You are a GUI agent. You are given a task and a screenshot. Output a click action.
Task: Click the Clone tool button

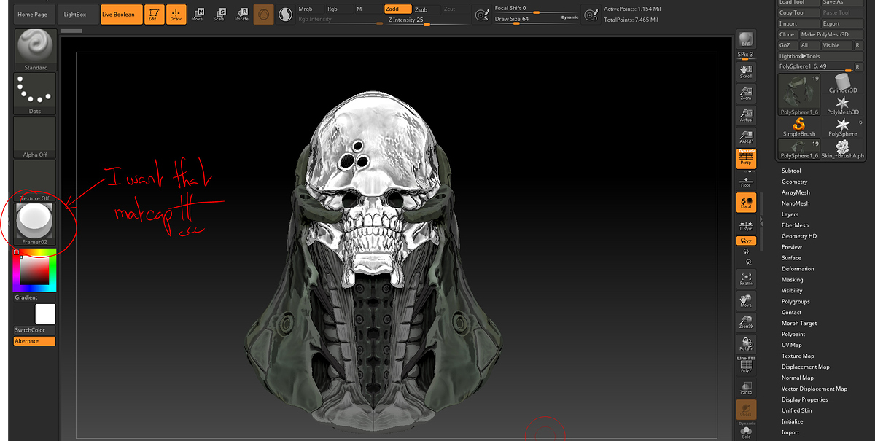(x=787, y=34)
